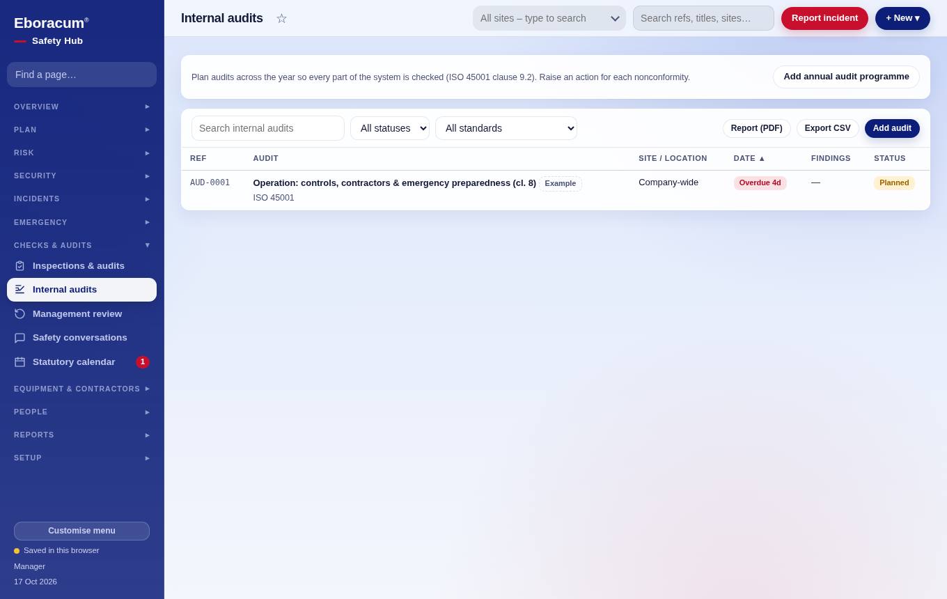Open Safety conversations page
The height and width of the screenshot is (599, 947).
(82, 338)
